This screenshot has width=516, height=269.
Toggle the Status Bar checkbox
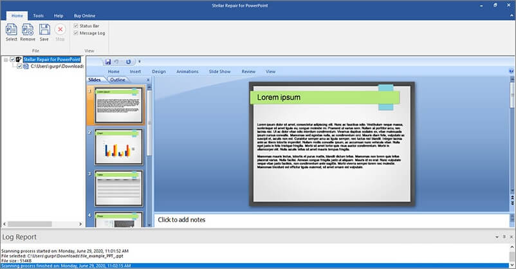[x=76, y=26]
